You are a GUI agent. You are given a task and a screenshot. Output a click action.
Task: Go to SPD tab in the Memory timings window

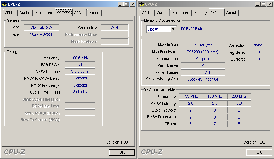point(78,13)
